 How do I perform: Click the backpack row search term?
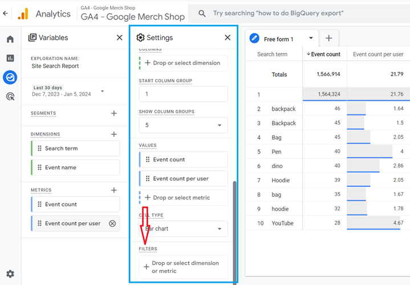pyautogui.click(x=283, y=109)
